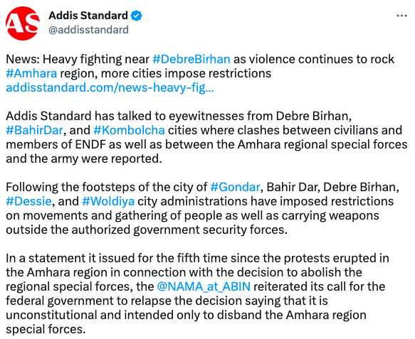The height and width of the screenshot is (339, 415).
Task: Open the Addis Standard profile avatar
Action: (23, 23)
